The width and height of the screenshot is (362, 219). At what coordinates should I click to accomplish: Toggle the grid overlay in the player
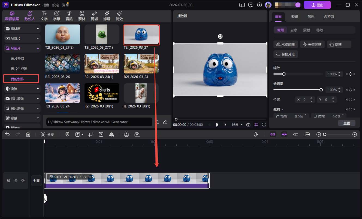pos(256,124)
